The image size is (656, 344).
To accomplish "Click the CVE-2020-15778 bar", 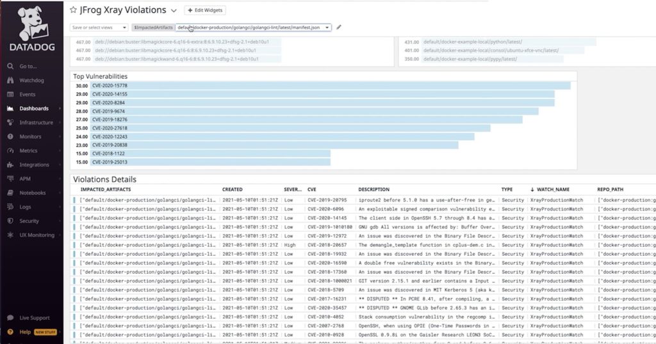I will coord(331,86).
